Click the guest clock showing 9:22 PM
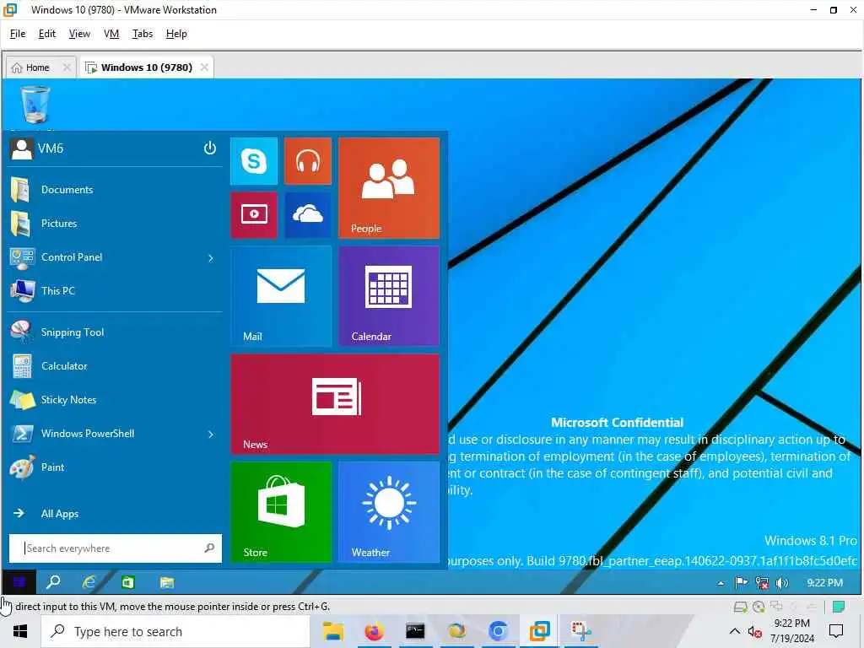864x648 pixels. 824,582
